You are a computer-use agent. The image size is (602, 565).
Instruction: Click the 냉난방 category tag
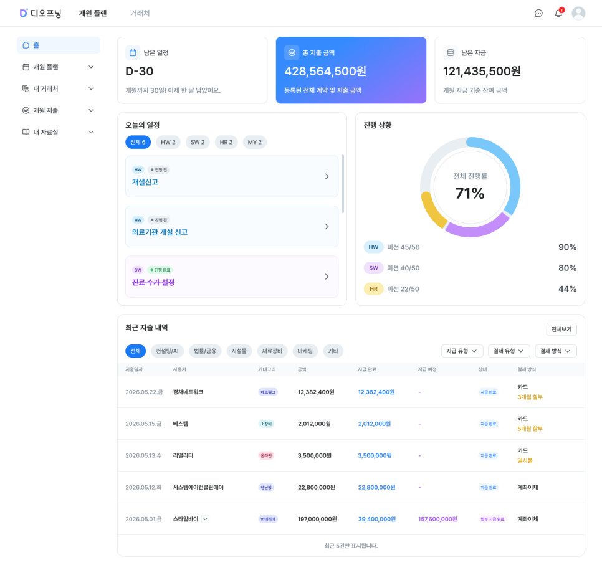(266, 487)
